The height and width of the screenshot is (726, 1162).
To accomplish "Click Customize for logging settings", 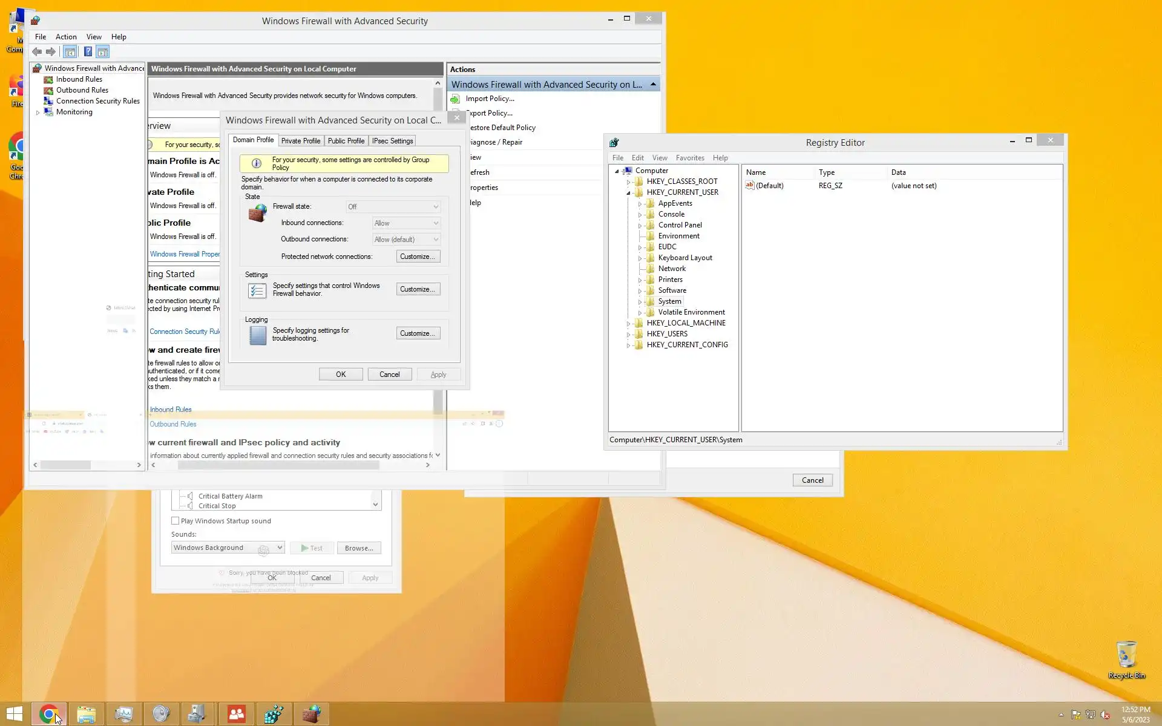I will click(x=418, y=333).
